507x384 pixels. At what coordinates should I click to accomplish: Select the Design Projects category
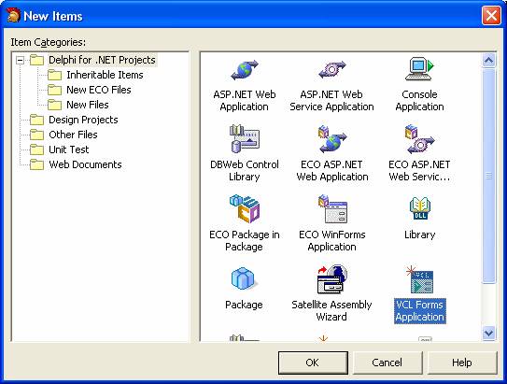(83, 120)
